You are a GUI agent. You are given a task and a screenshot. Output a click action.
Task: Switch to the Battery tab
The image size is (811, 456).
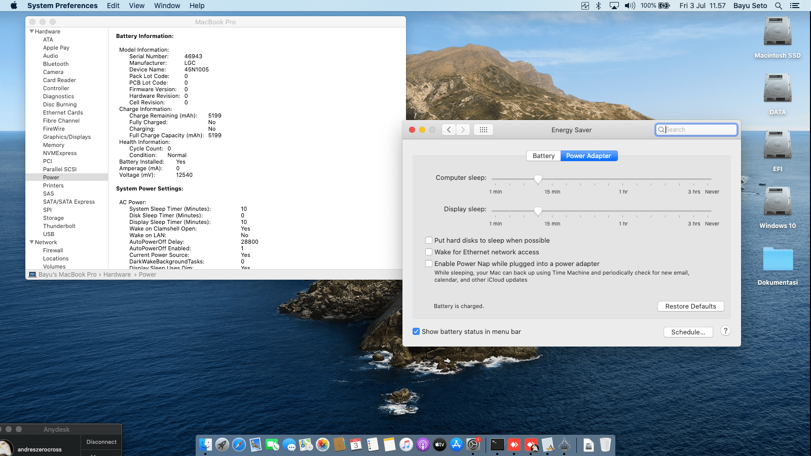(x=543, y=156)
